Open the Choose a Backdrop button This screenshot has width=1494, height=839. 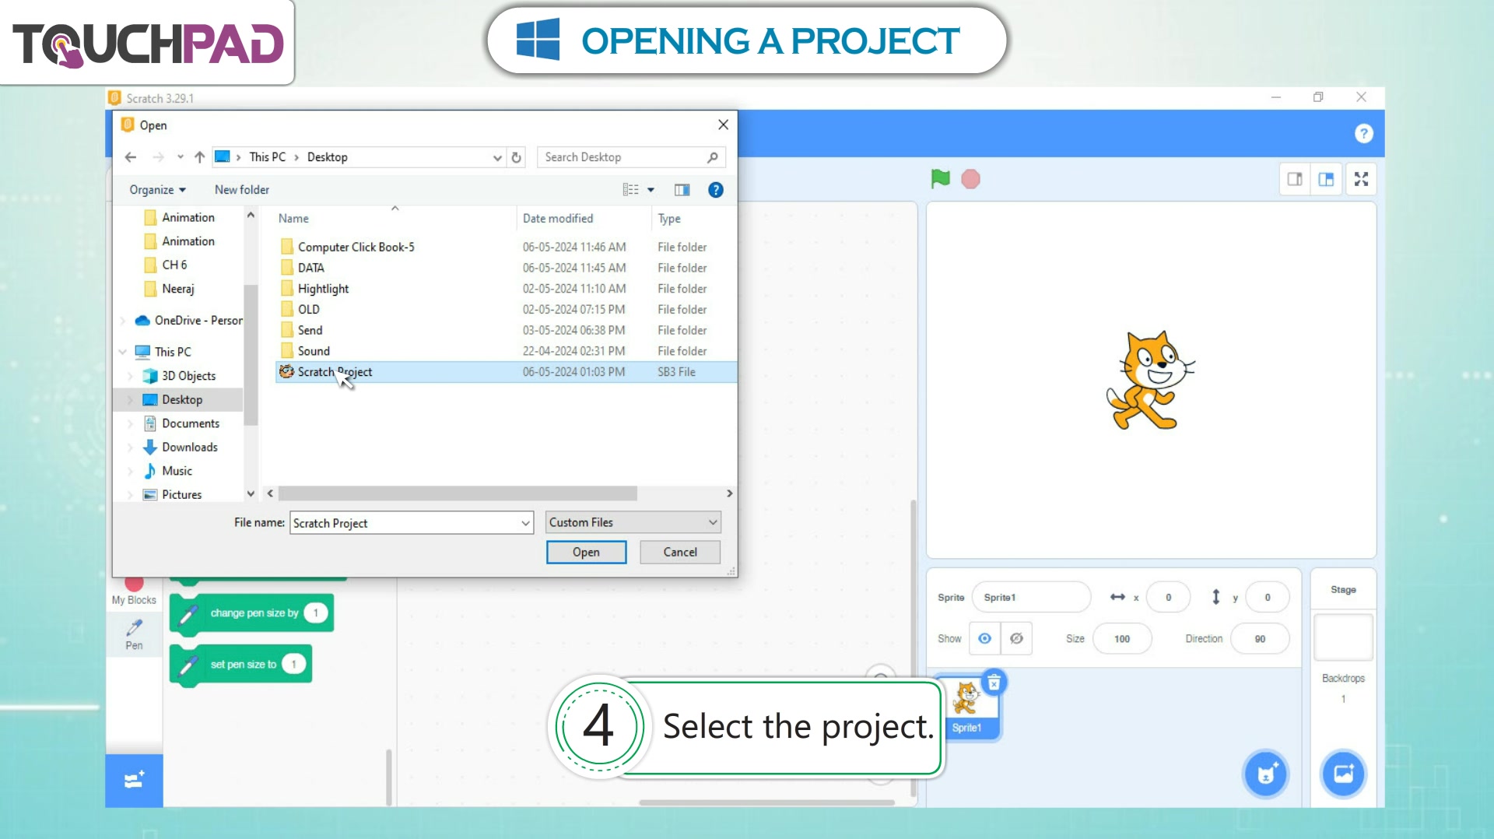(x=1343, y=774)
